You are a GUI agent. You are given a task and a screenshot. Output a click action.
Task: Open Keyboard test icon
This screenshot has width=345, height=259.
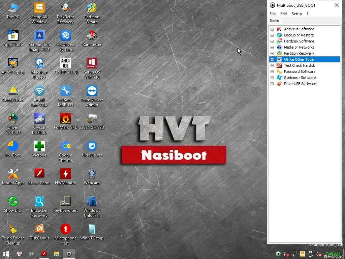click(66, 205)
